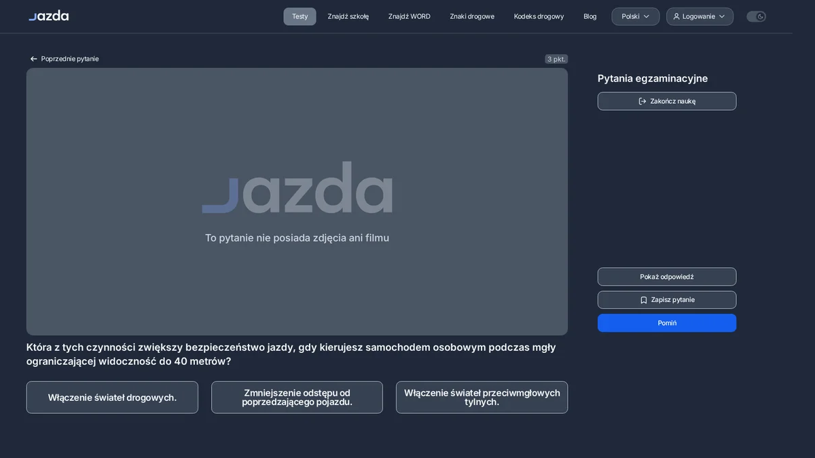Expand the Logowanie dropdown chevron

pos(722,16)
